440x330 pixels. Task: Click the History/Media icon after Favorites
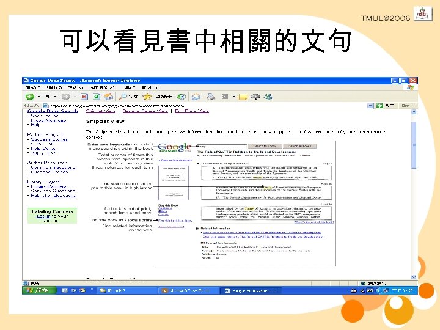point(181,97)
